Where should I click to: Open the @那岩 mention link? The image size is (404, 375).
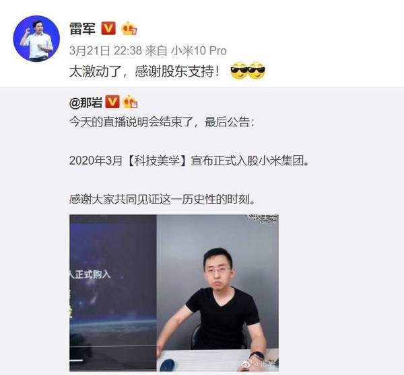click(x=86, y=102)
